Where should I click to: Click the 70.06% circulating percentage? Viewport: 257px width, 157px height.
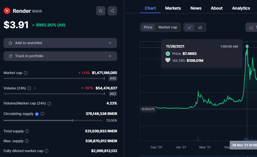pyautogui.click(x=112, y=120)
